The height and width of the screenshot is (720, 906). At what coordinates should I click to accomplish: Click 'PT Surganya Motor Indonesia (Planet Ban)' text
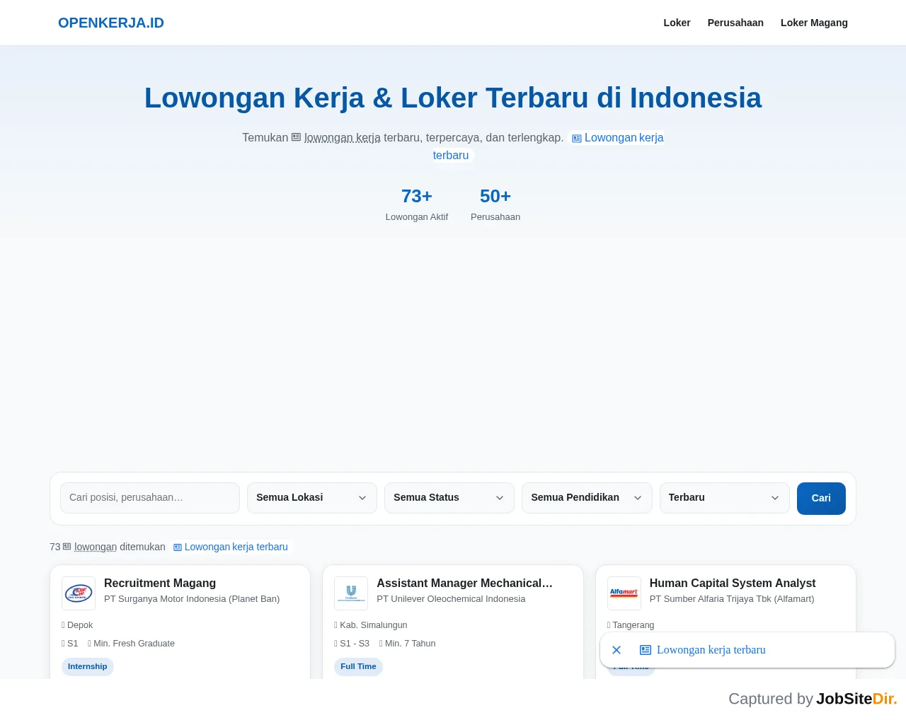(192, 599)
